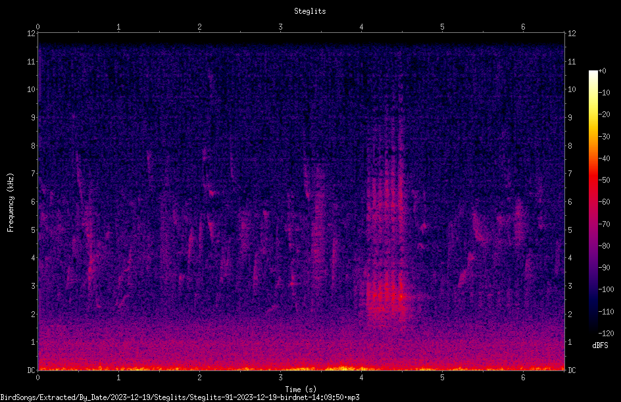Viewport: 621px width, 402px height.
Task: Click the 0 second tick on bottom axis
Action: point(37,378)
